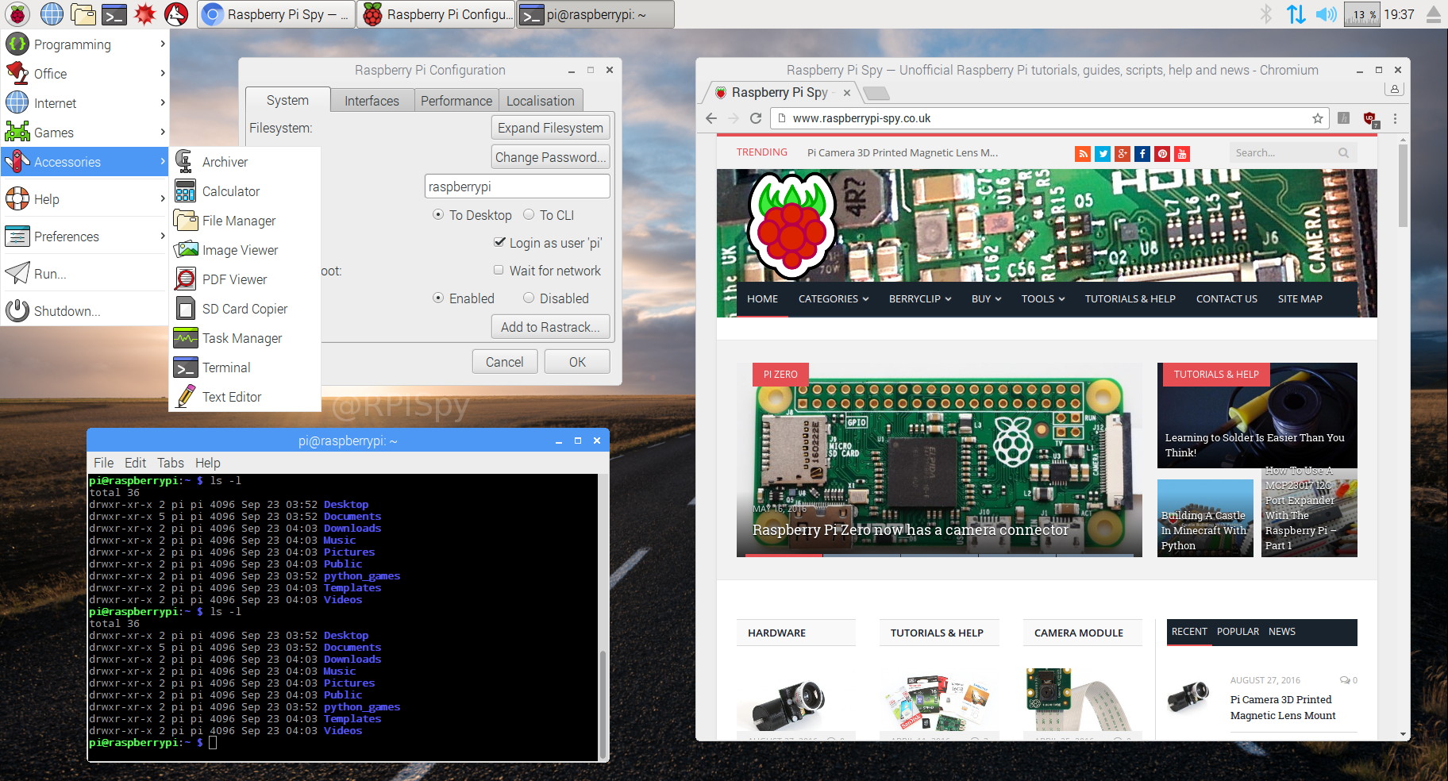Bookmark the page with the star icon
The width and height of the screenshot is (1448, 781).
(x=1318, y=118)
